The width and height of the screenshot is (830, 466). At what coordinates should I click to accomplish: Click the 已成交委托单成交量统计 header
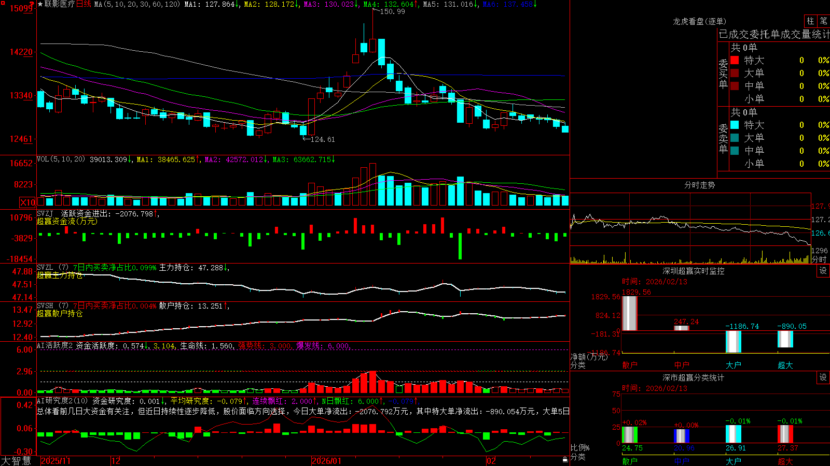tap(774, 34)
